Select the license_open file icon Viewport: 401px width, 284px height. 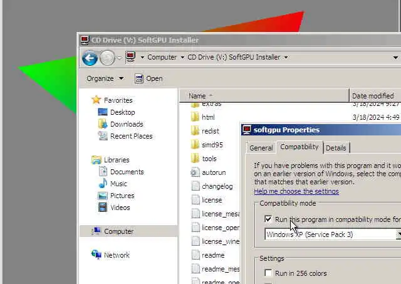(195, 228)
